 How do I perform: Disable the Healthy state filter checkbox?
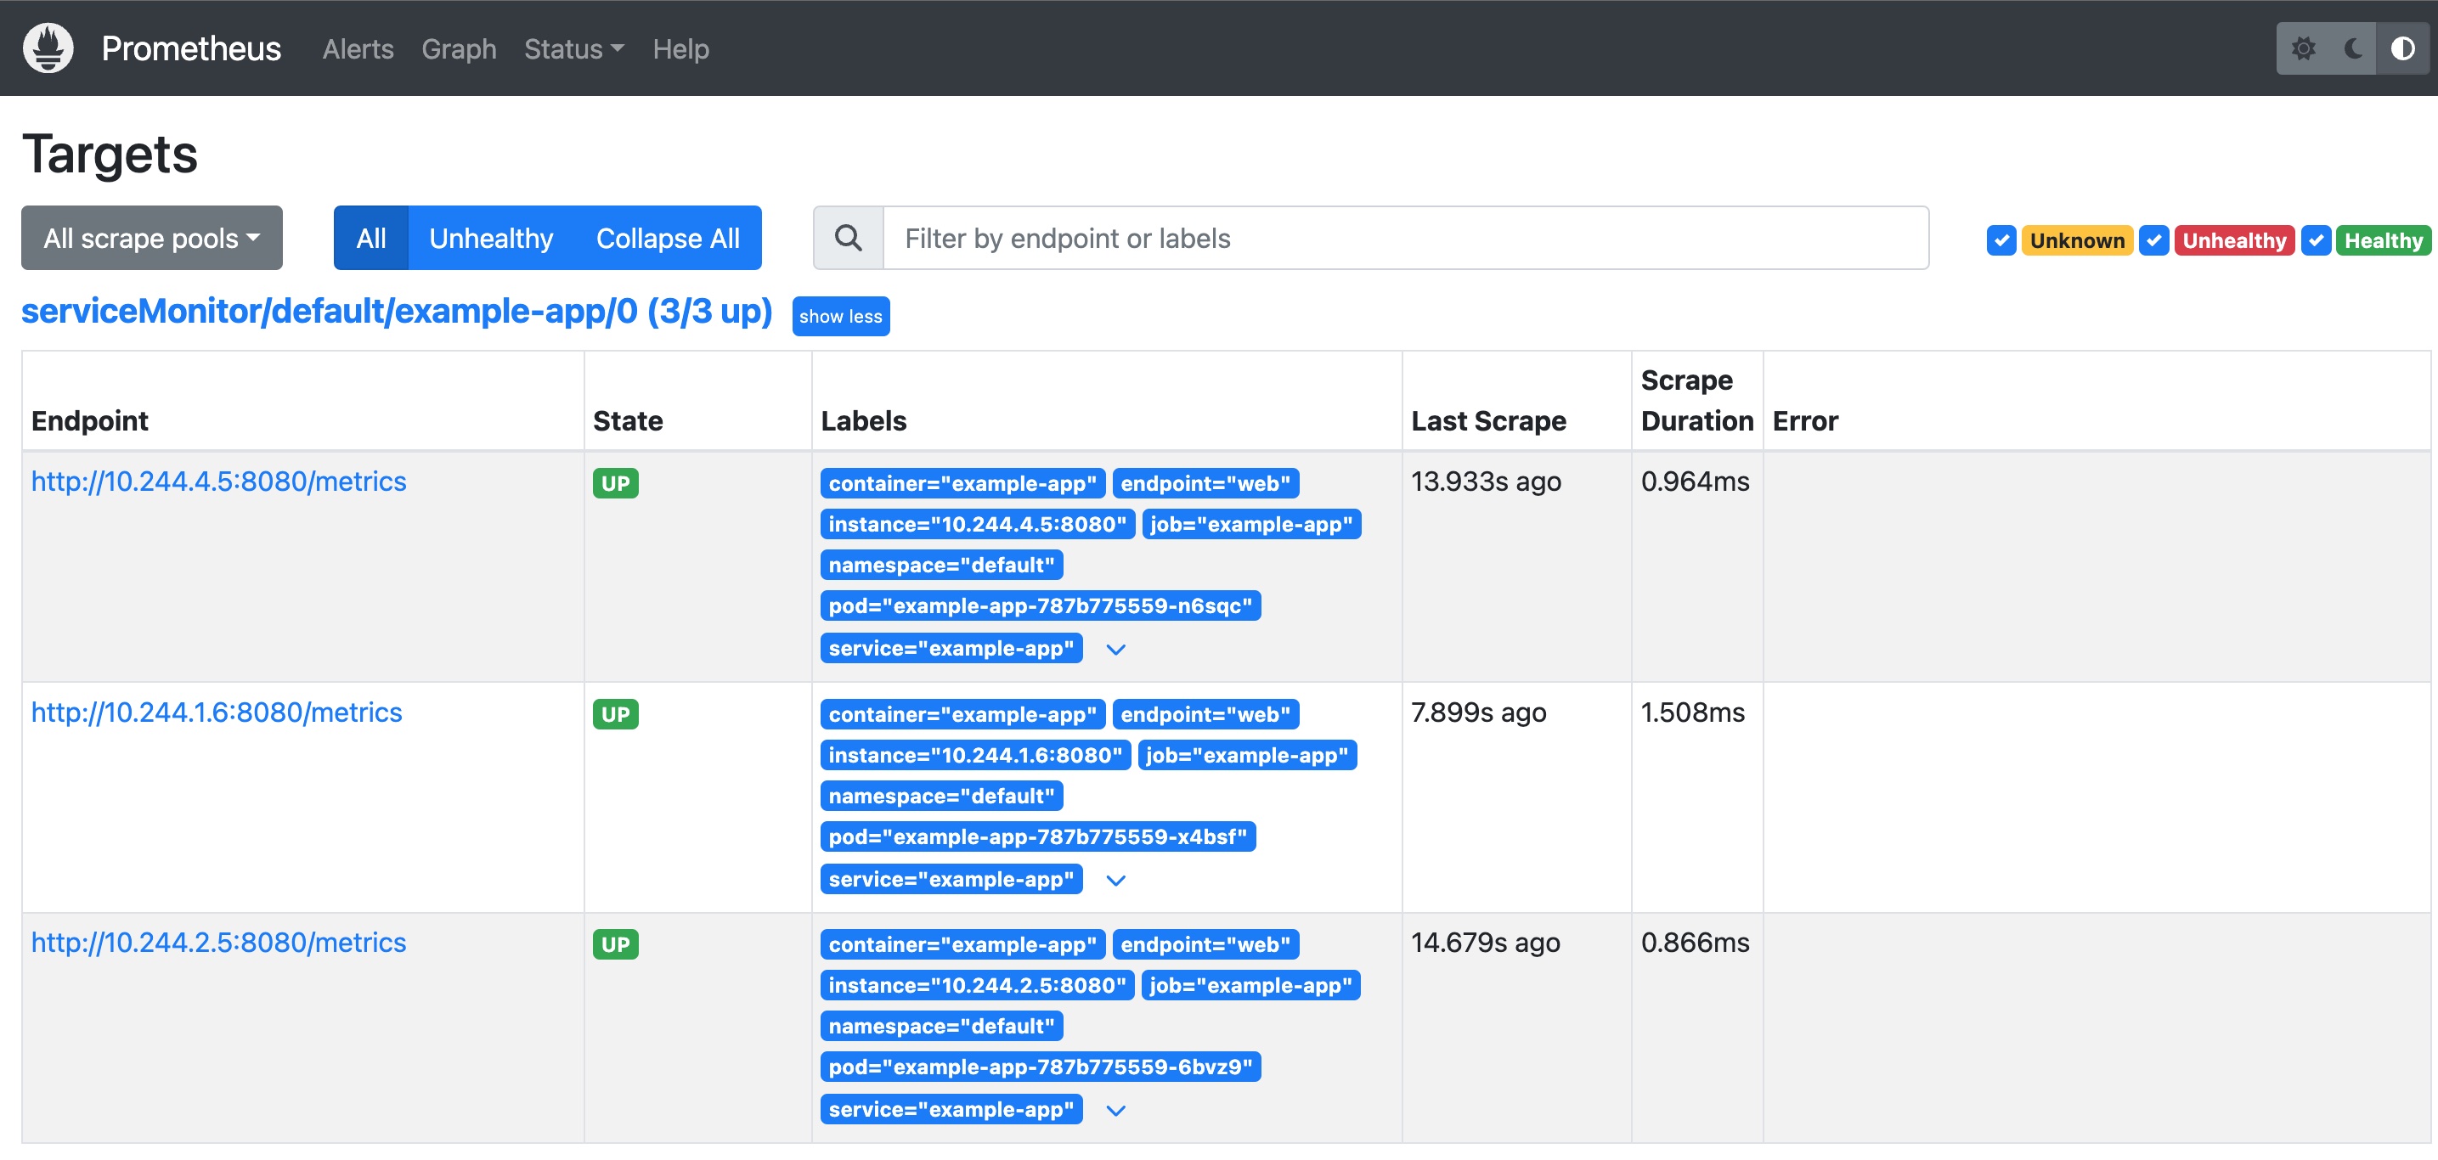click(x=2315, y=240)
